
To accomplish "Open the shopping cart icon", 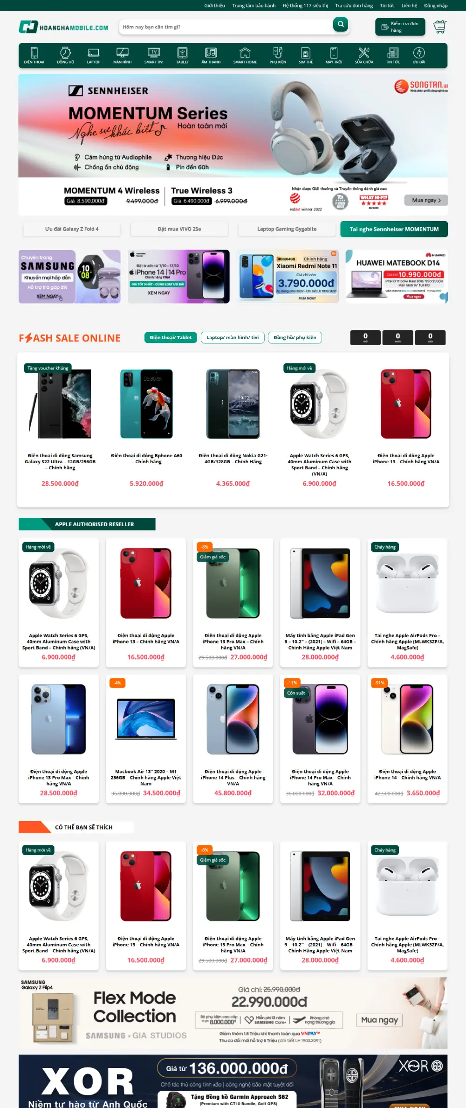I will (x=440, y=27).
